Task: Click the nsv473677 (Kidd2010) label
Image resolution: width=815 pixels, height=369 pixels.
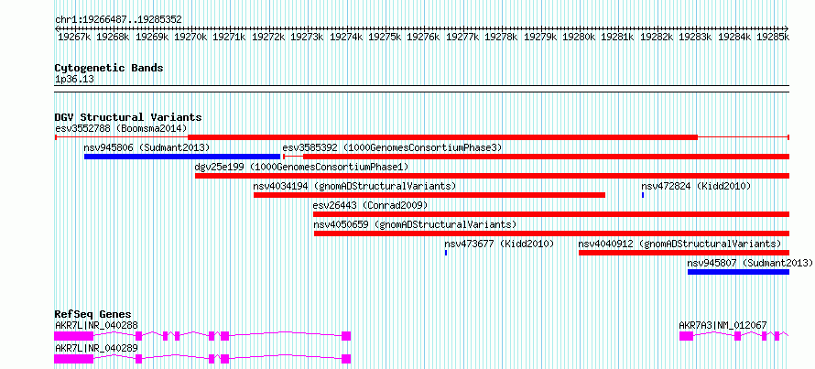Action: point(499,244)
